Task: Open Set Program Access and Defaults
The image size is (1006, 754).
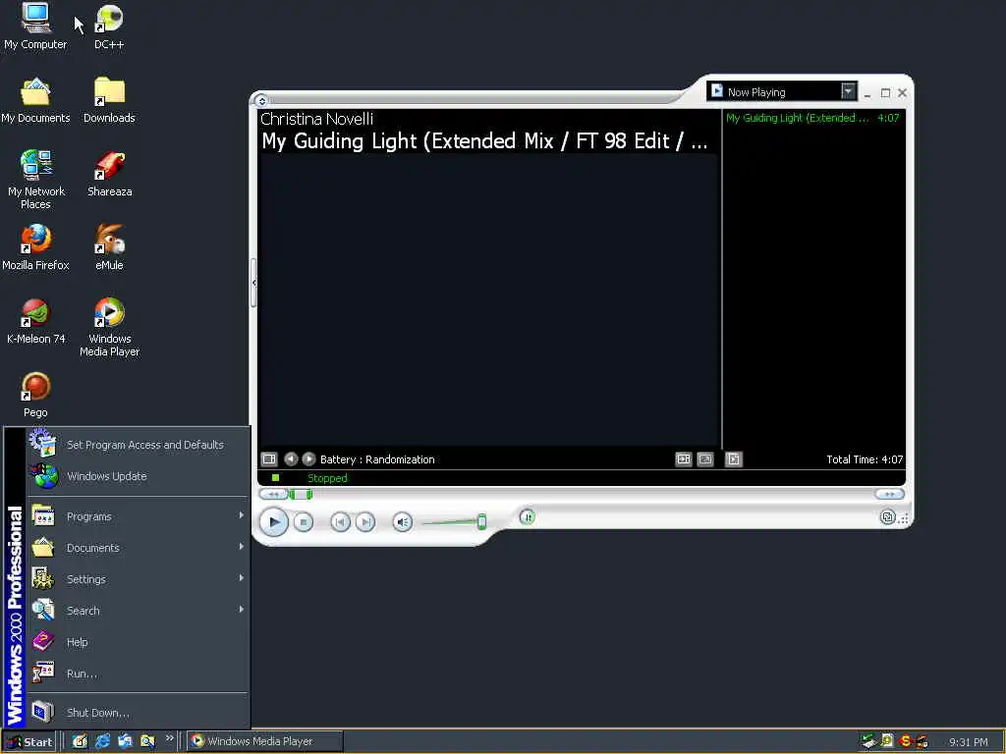Action: pos(138,445)
